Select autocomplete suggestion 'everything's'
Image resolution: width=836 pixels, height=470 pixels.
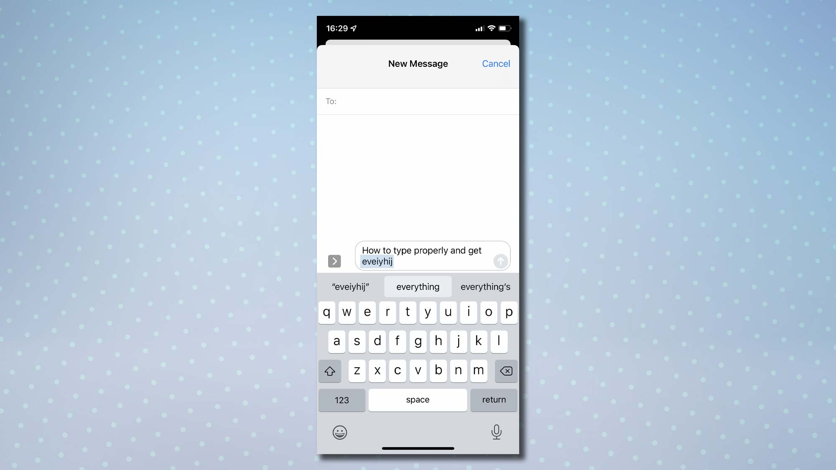click(485, 286)
